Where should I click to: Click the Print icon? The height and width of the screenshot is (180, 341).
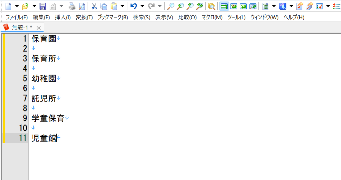click(72, 6)
